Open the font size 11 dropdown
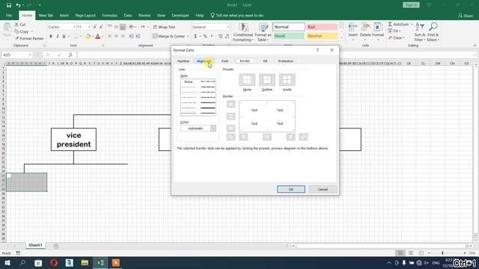This screenshot has width=479, height=269. [x=89, y=27]
